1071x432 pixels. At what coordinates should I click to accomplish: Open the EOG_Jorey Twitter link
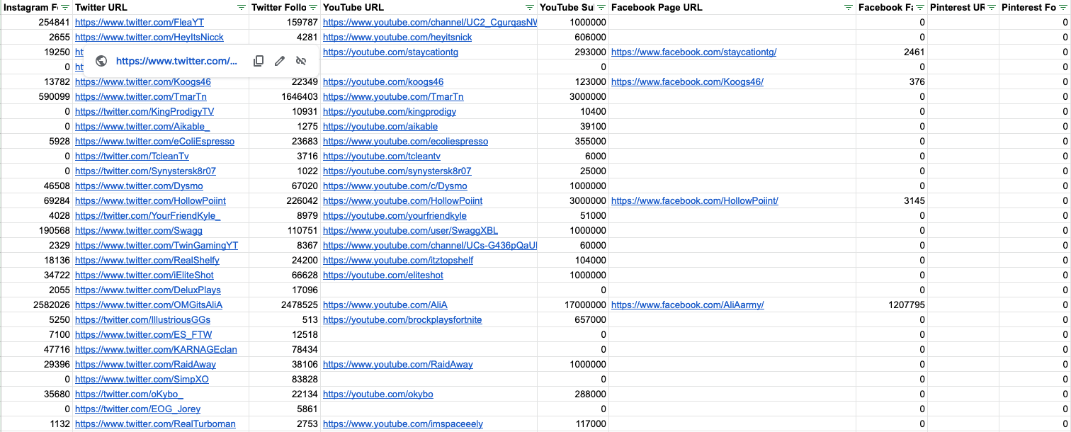pyautogui.click(x=137, y=409)
